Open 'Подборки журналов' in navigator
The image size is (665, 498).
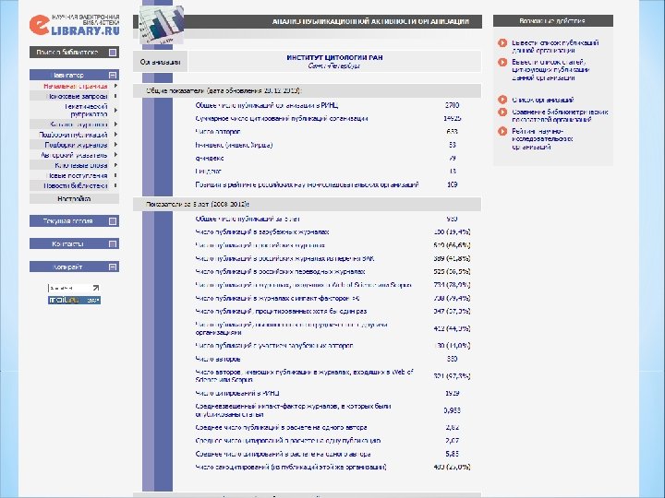(x=76, y=145)
